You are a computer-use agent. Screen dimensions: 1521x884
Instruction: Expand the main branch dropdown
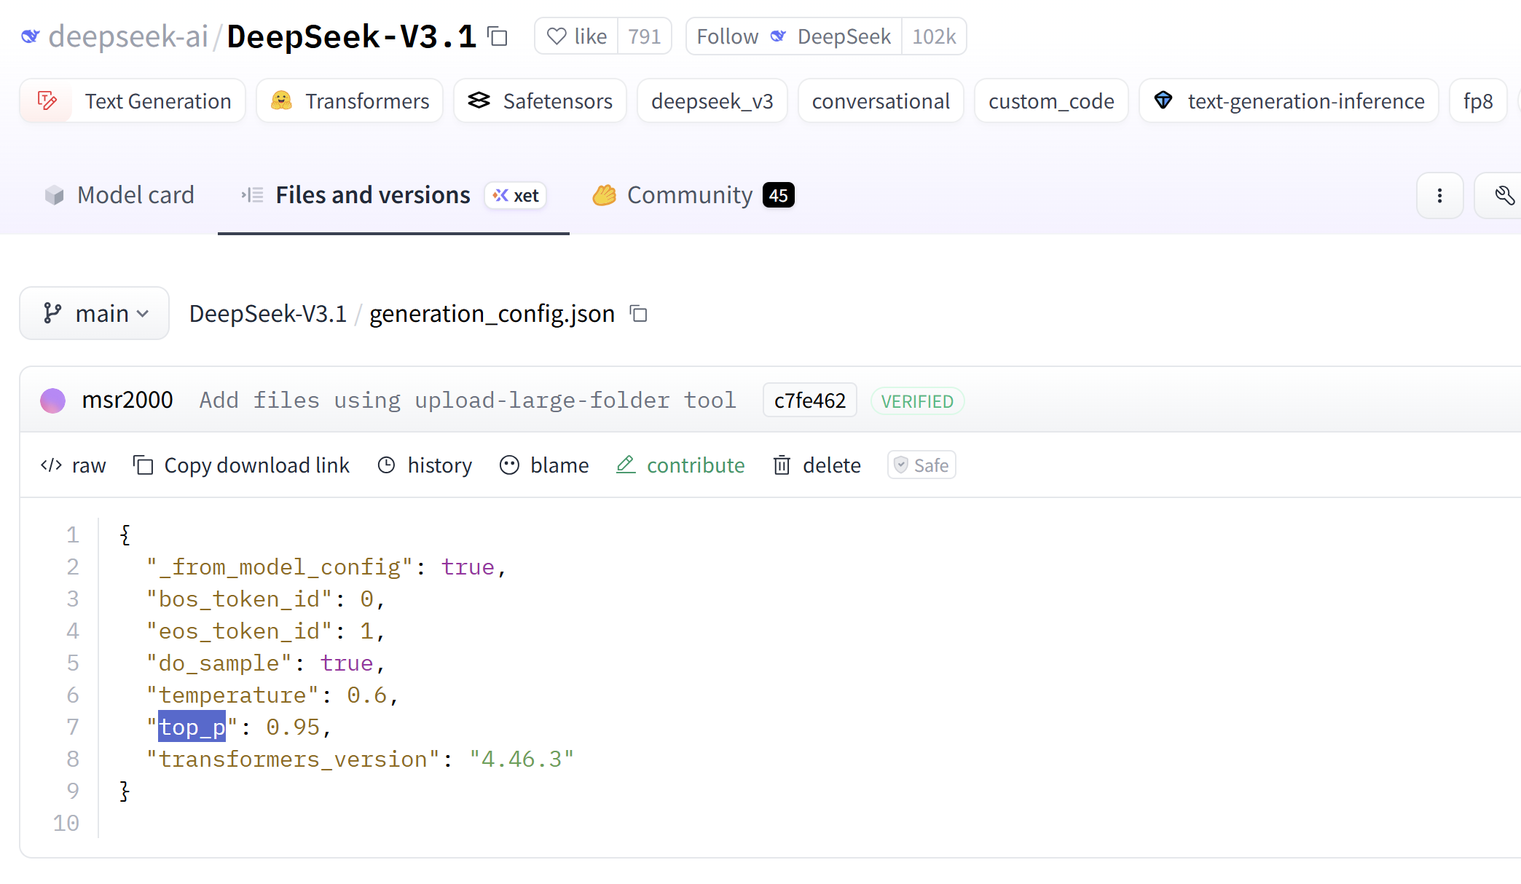click(x=95, y=314)
